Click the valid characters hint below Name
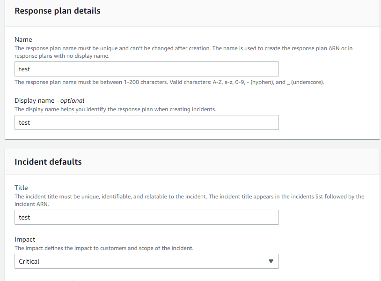The height and width of the screenshot is (281, 381). pyautogui.click(x=169, y=82)
